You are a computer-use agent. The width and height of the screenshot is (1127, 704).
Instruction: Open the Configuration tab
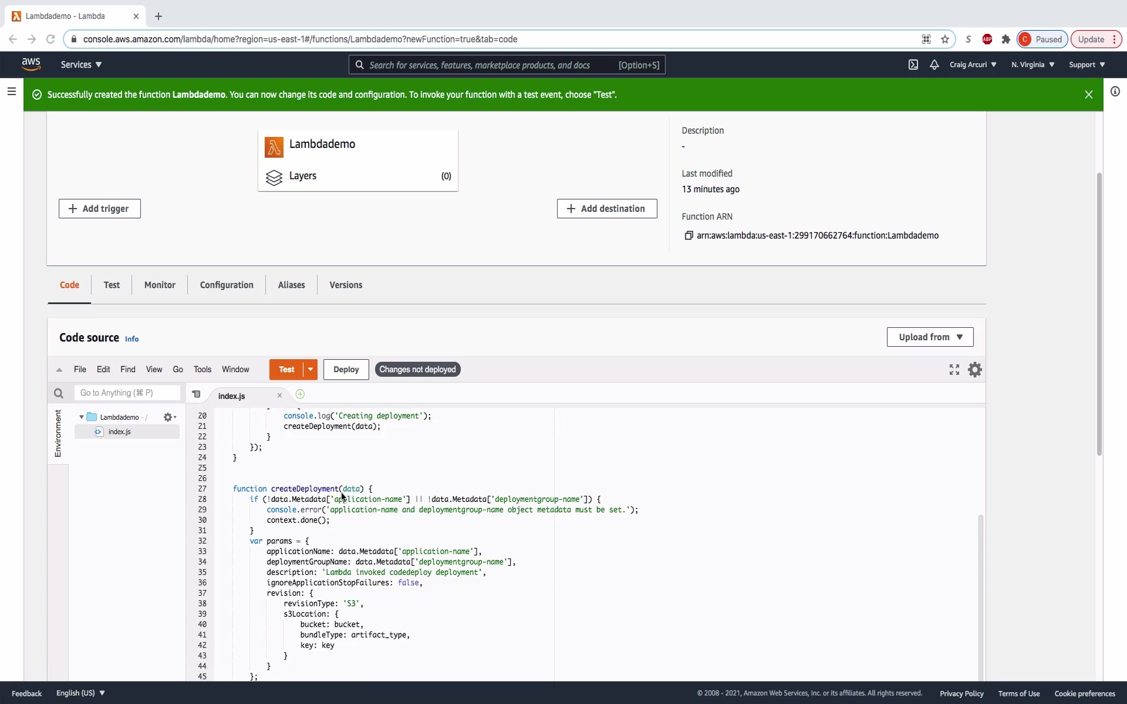click(227, 285)
